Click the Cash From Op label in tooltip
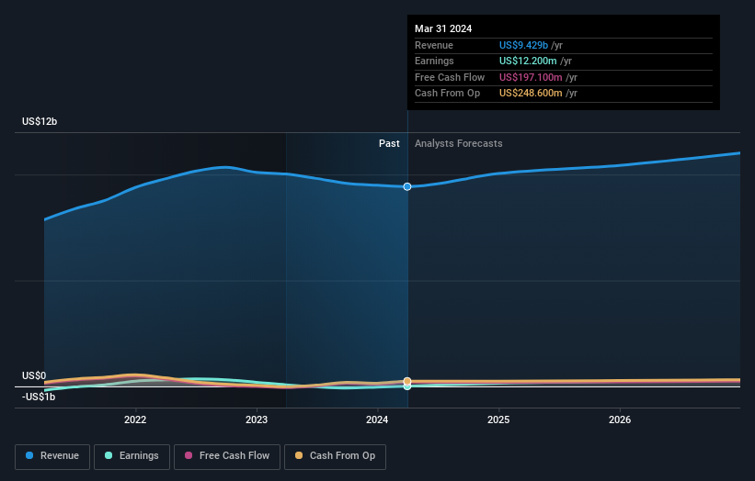 (447, 94)
